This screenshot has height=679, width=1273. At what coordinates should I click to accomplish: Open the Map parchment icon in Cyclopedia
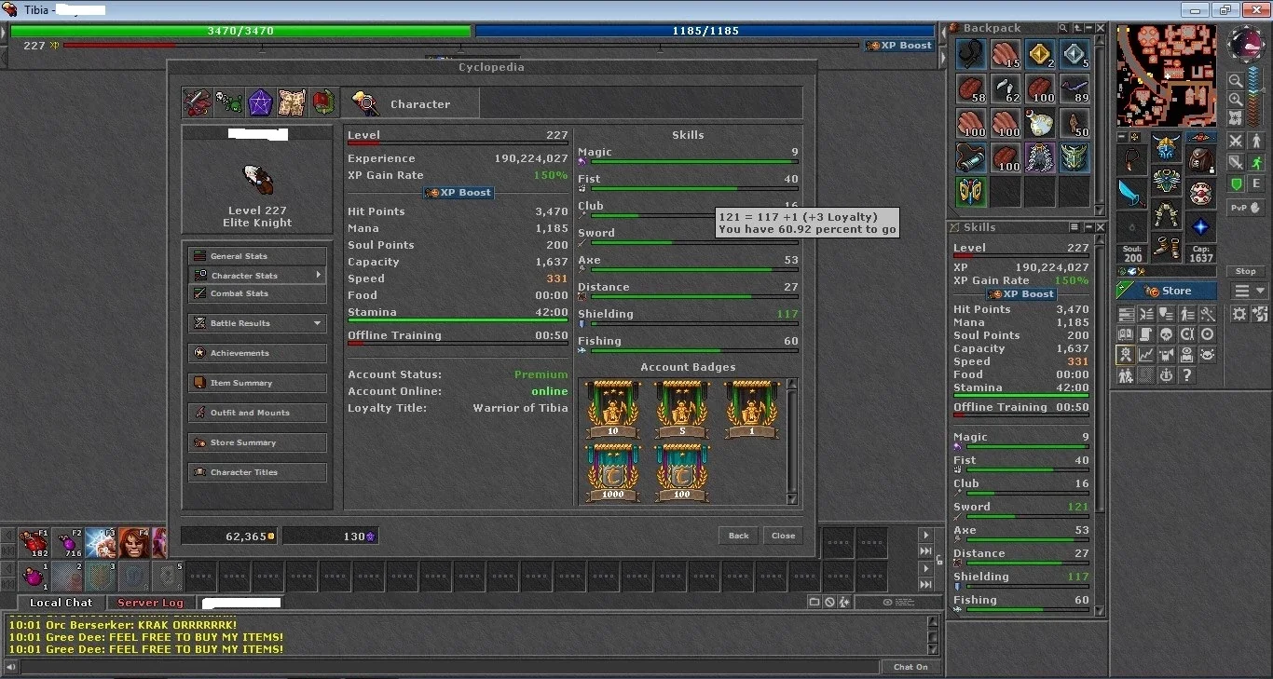[x=292, y=102]
